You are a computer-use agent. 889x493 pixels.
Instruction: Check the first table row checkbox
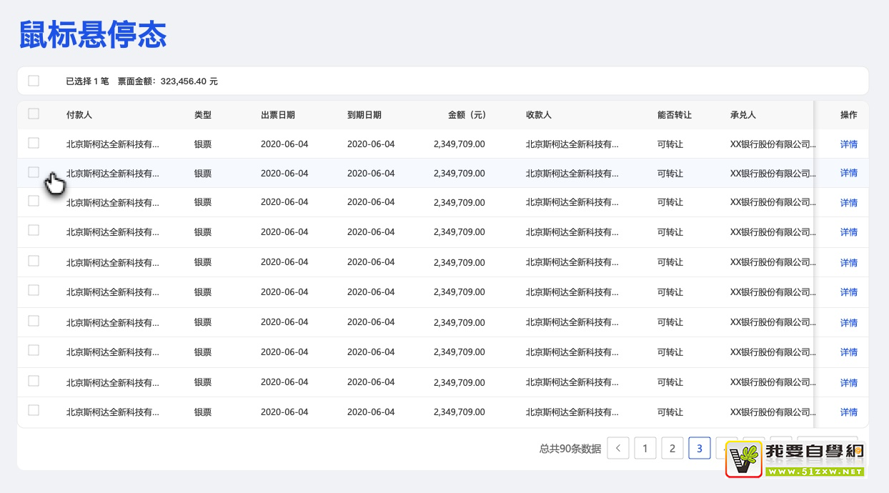click(x=34, y=143)
